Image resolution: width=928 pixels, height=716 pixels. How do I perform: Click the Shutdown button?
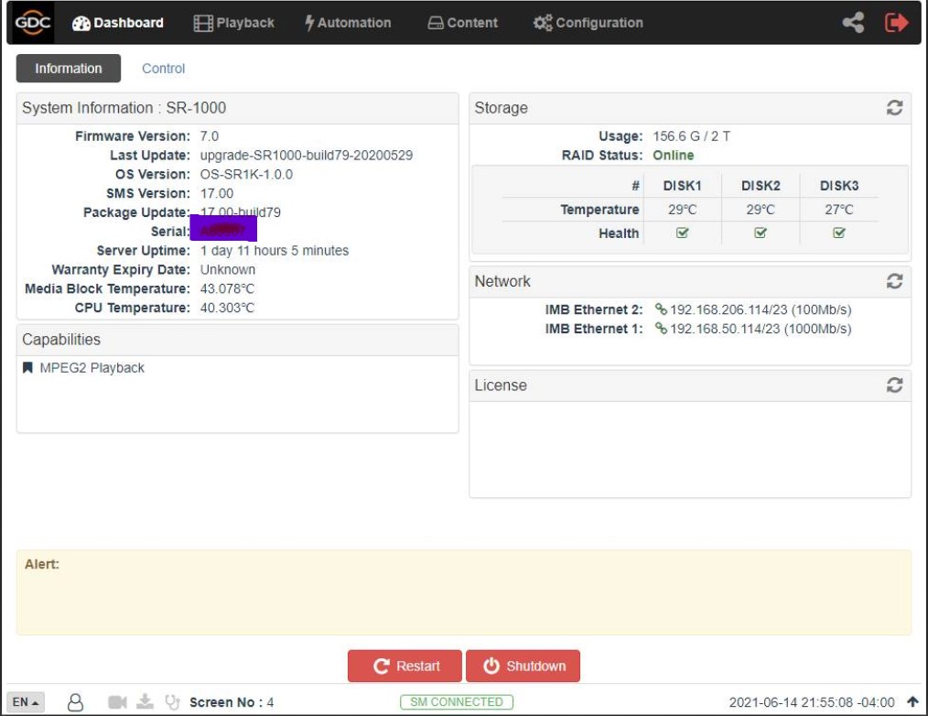coord(523,666)
